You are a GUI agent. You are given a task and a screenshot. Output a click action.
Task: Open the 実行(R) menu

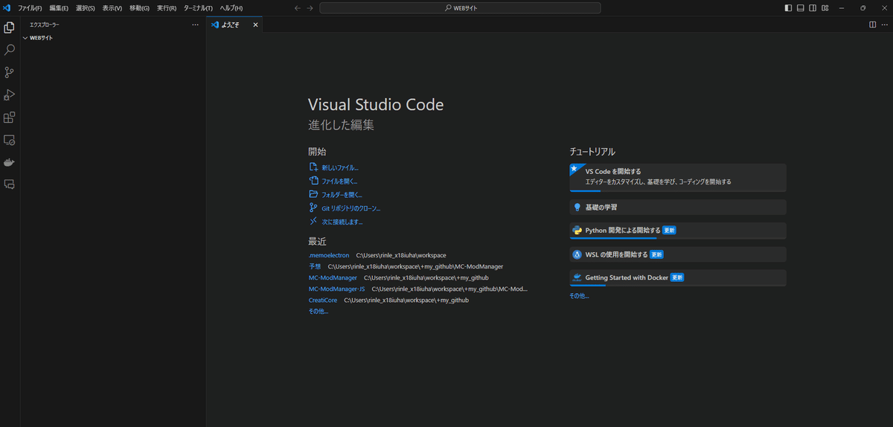click(167, 7)
